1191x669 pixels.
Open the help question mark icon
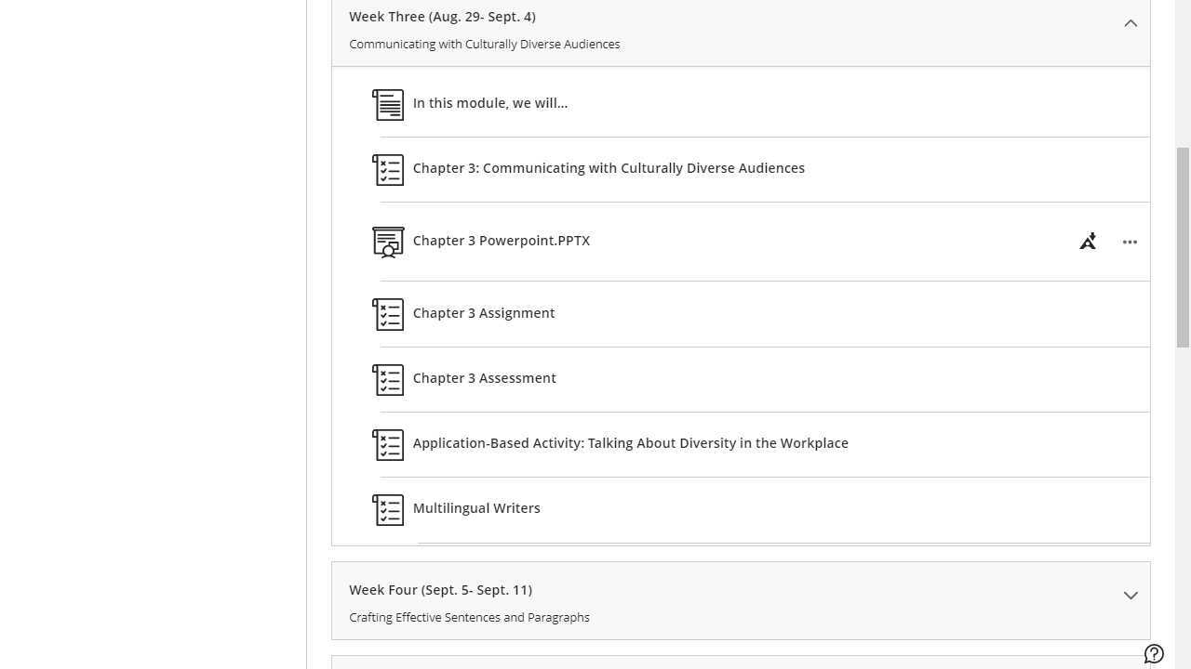pos(1154,654)
